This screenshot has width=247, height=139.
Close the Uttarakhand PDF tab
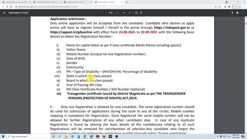91,2
